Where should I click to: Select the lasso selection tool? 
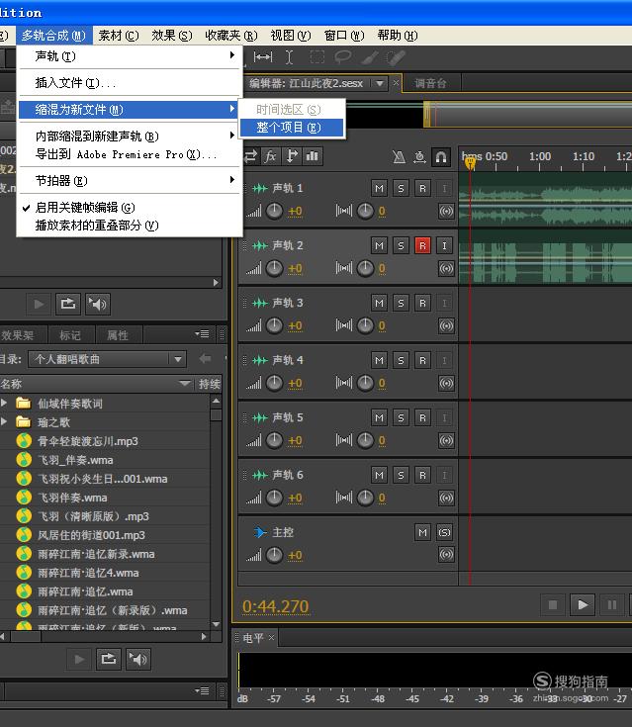click(343, 57)
